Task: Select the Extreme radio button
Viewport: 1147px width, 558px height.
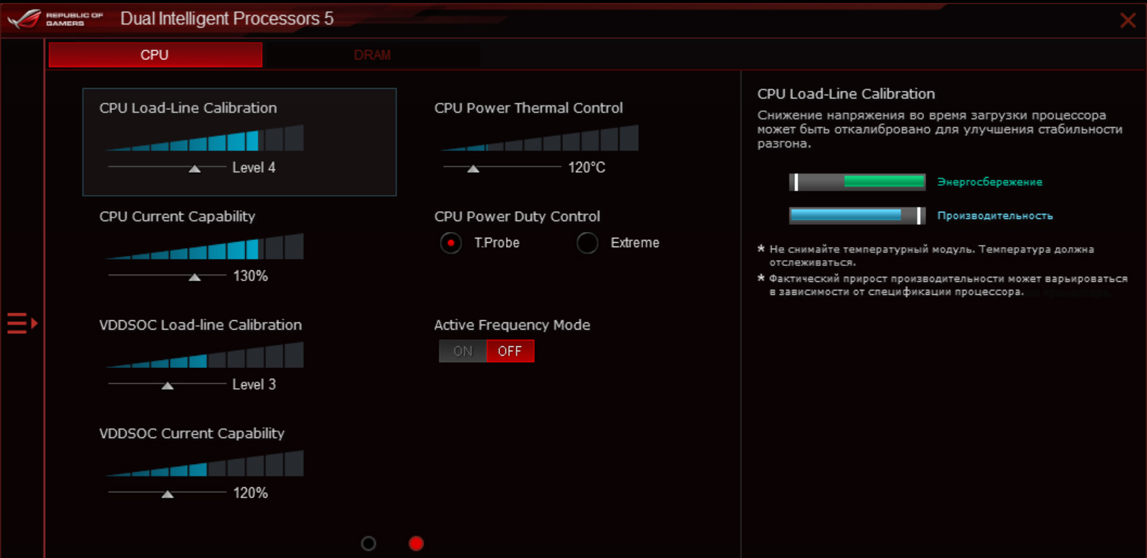Action: [588, 243]
